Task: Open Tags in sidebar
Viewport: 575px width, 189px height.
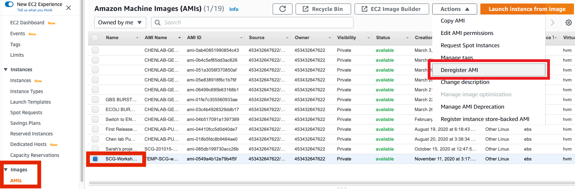Action: 15,44
